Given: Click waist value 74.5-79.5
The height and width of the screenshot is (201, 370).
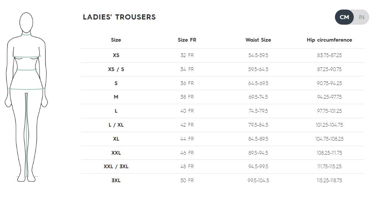Looking at the screenshot, I should 258,111.
